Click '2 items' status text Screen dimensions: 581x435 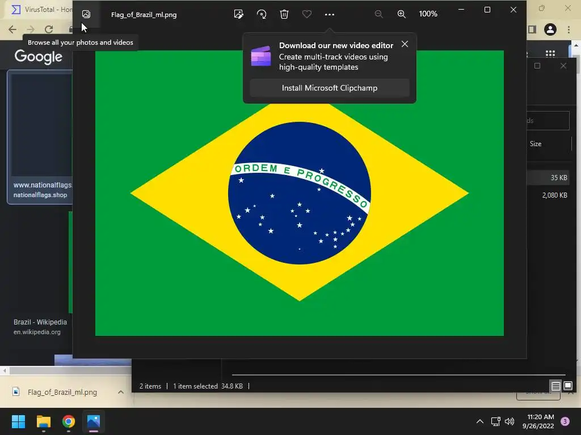(150, 386)
